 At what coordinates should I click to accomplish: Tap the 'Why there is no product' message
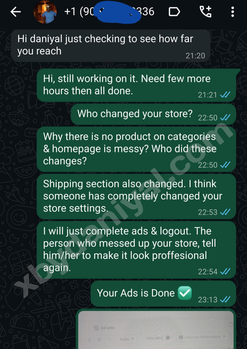pos(136,149)
